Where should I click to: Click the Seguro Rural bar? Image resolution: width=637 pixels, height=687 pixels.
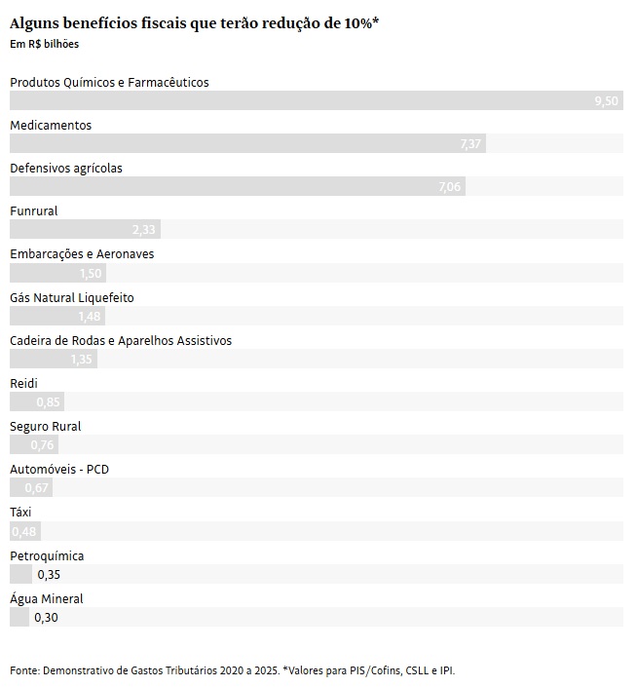34,444
